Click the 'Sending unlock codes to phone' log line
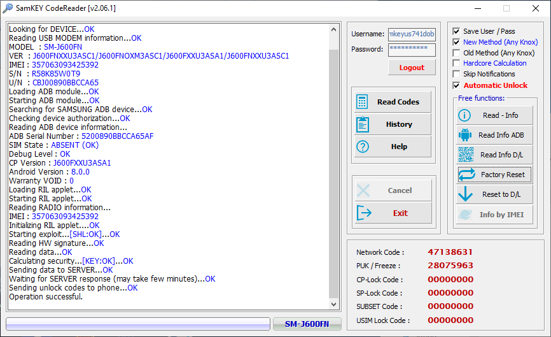Image resolution: width=551 pixels, height=337 pixels. click(73, 288)
